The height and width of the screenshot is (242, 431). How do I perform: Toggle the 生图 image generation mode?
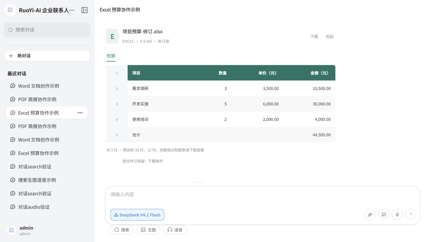pyautogui.click(x=148, y=230)
